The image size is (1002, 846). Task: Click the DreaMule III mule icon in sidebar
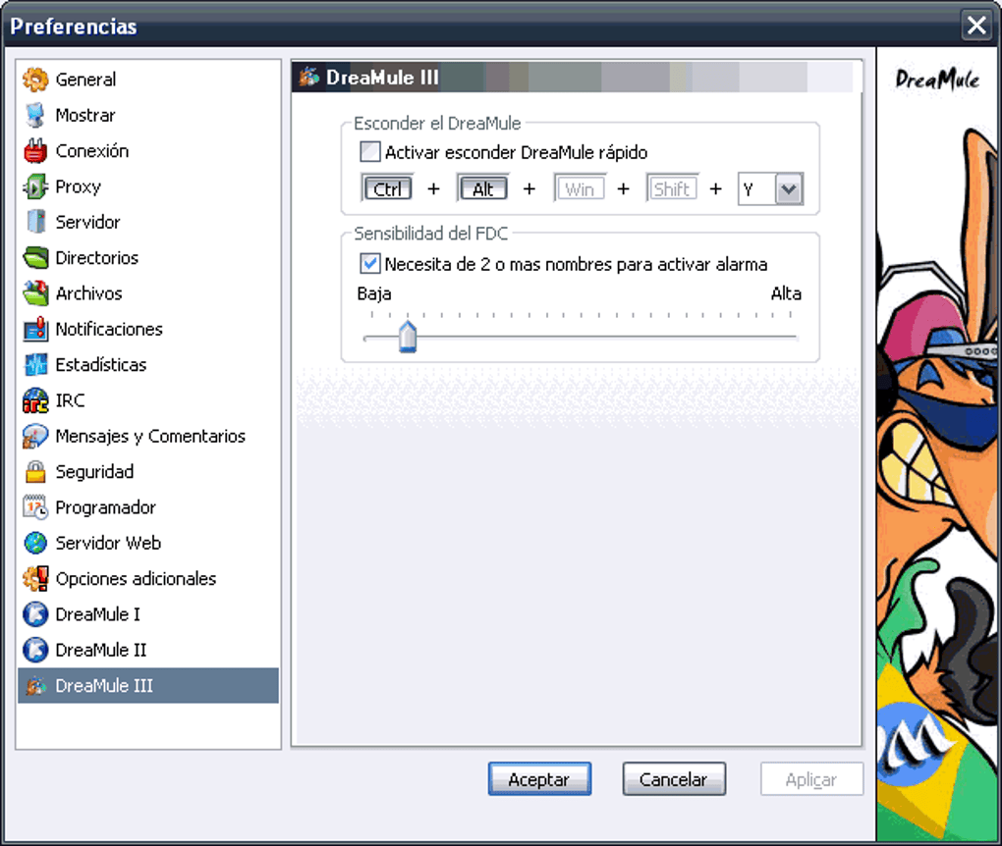35,686
